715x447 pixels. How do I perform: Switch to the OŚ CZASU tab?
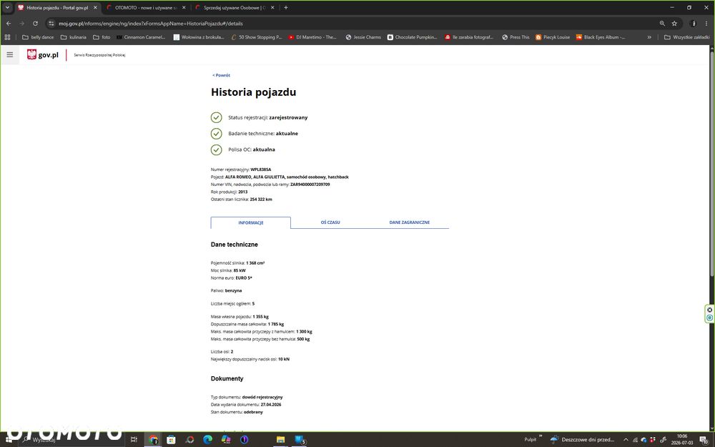pyautogui.click(x=330, y=222)
